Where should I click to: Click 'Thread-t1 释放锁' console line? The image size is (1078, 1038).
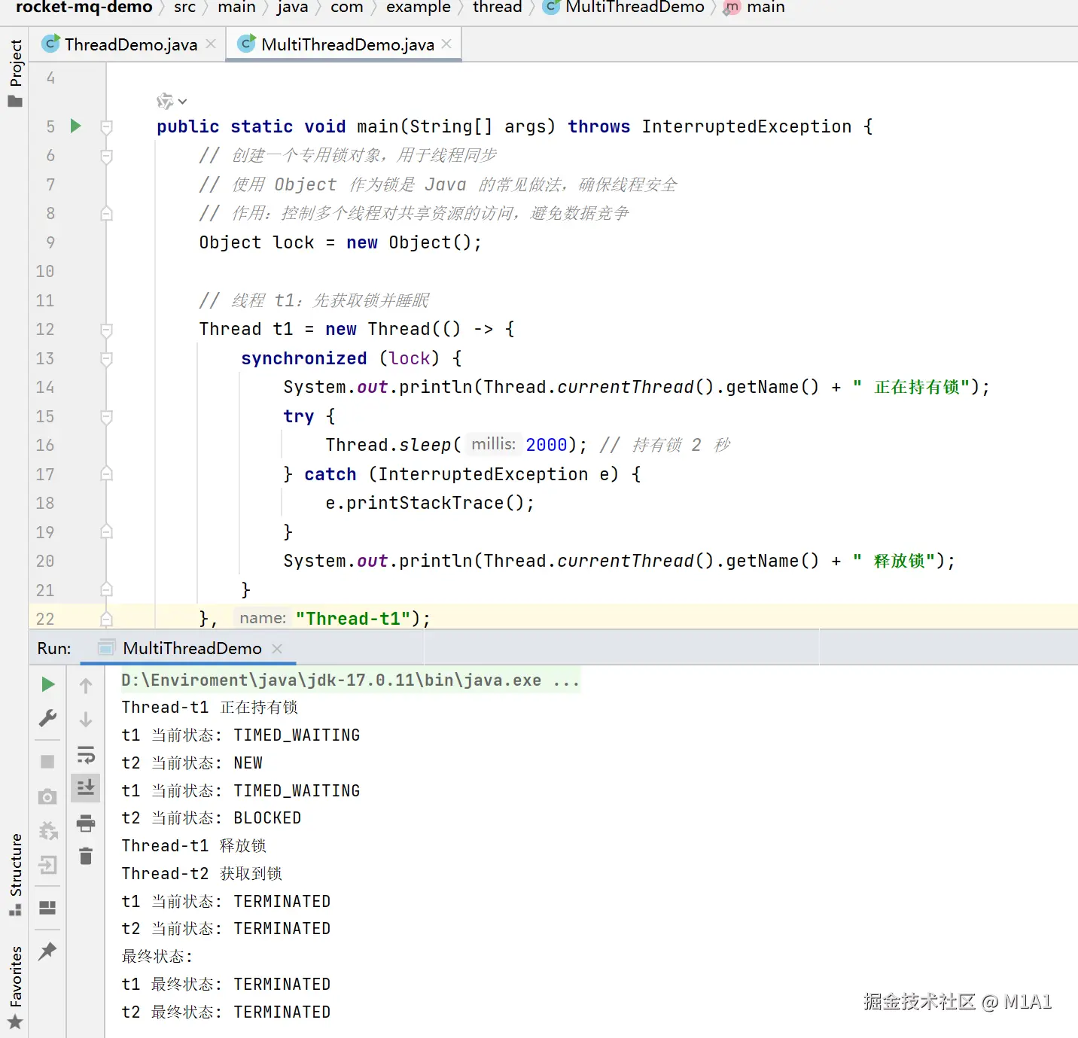click(194, 846)
